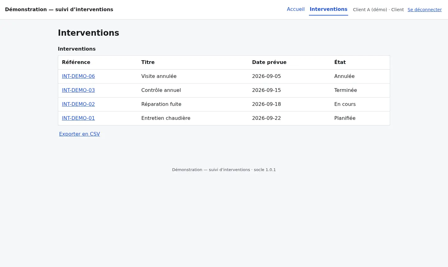
Task: Click the footer text with socle 1.0.1
Action: tap(224, 170)
